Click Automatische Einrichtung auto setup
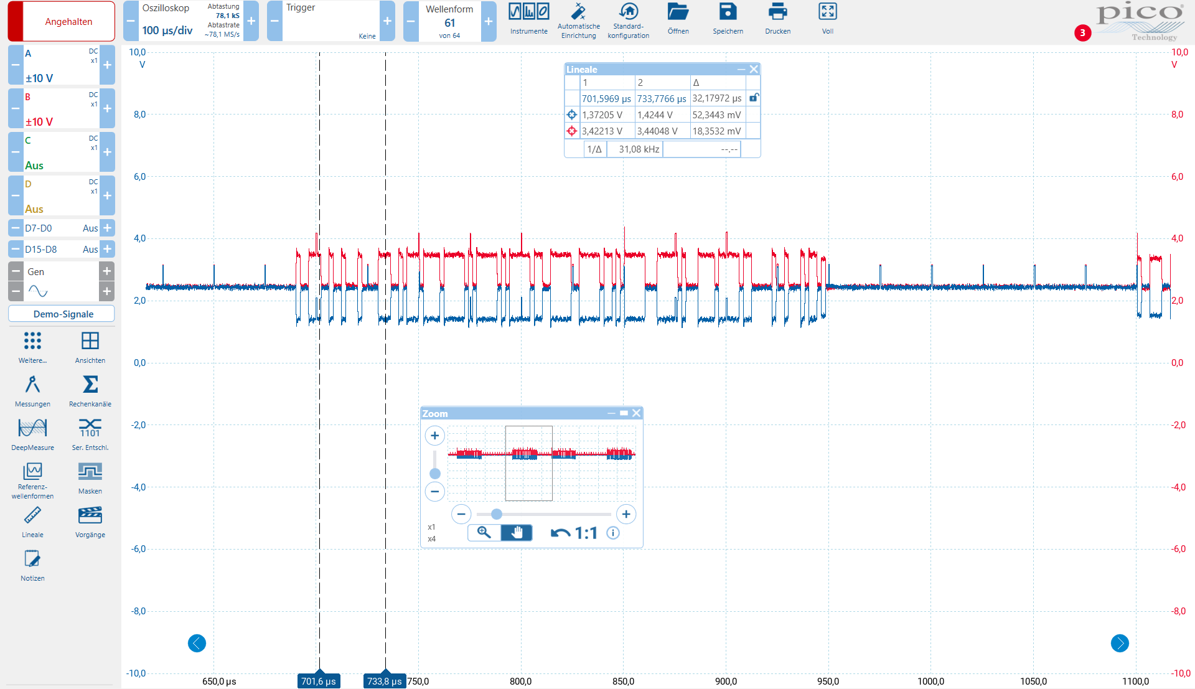This screenshot has width=1195, height=689. tap(579, 21)
